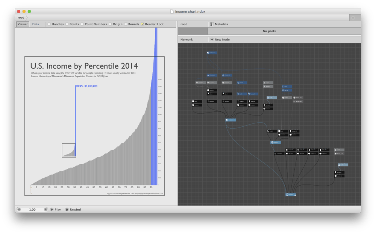Select the rendered node with the white corner triangle
Viewport: 376px width, 234px height.
(x=290, y=195)
